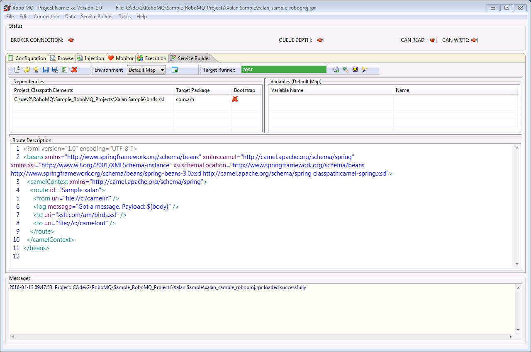Click the open project folder icon

pos(27,70)
